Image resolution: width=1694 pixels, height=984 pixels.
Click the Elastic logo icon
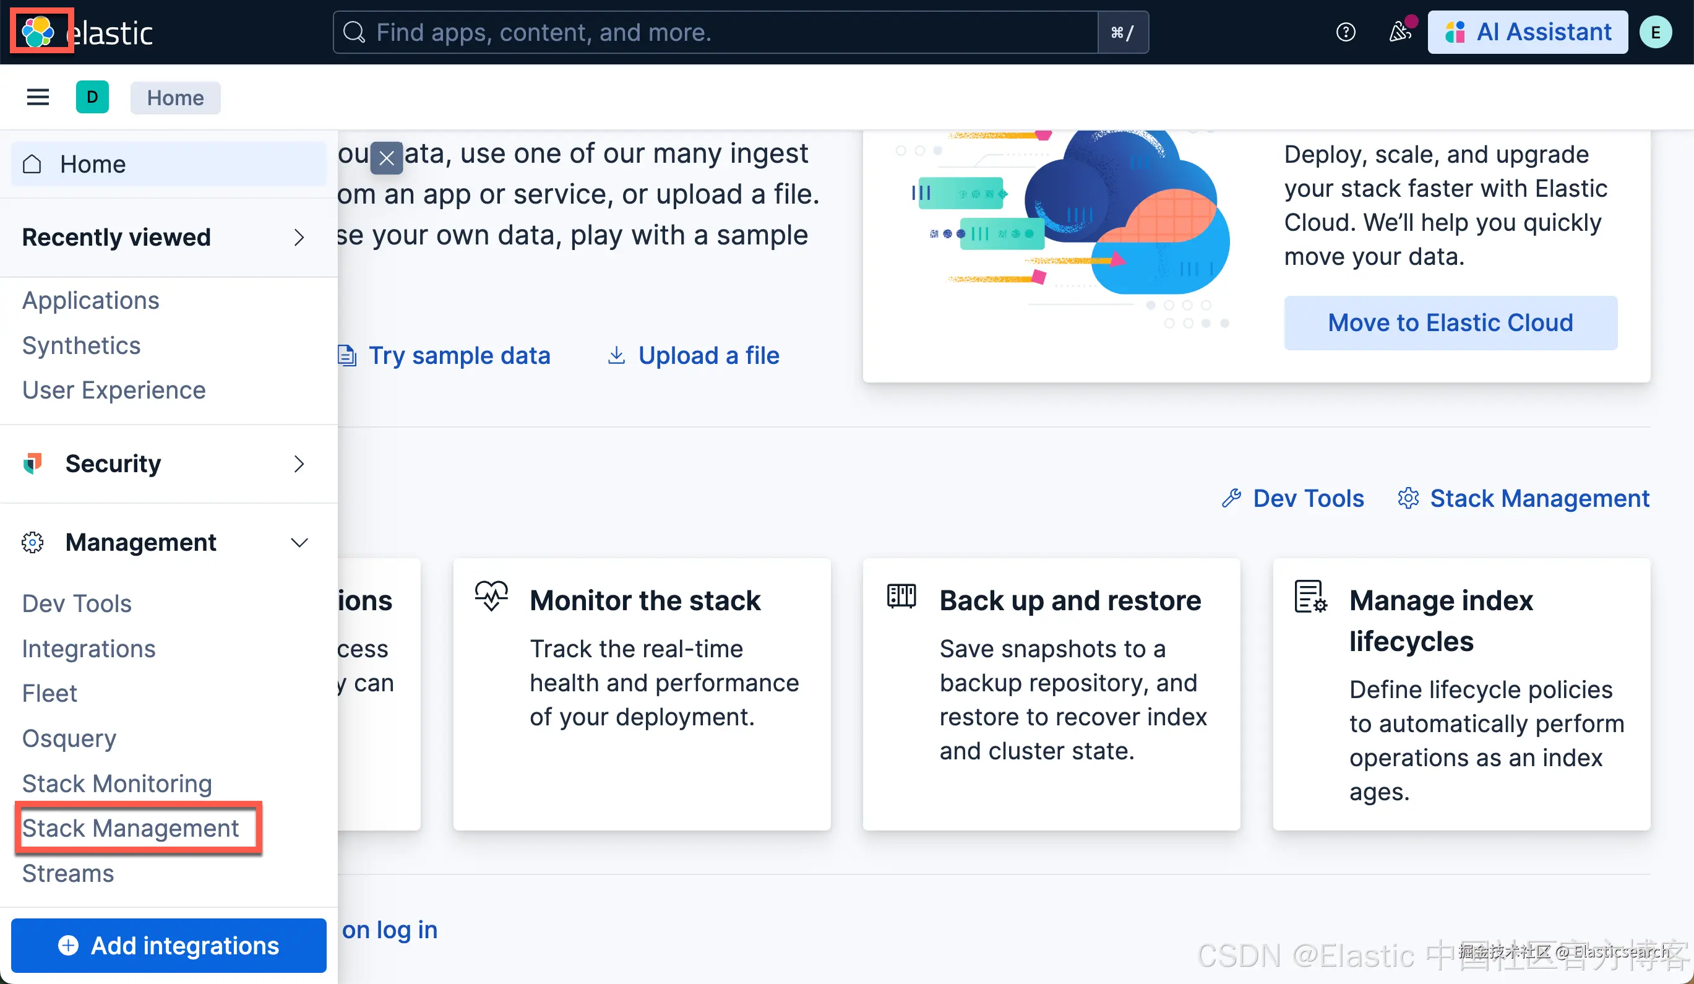pyautogui.click(x=38, y=32)
